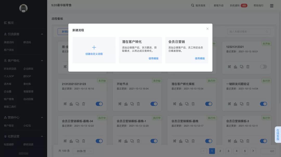
Task: Toggle off the 一键群发问题验证 flow switch
Action: tap(263, 104)
